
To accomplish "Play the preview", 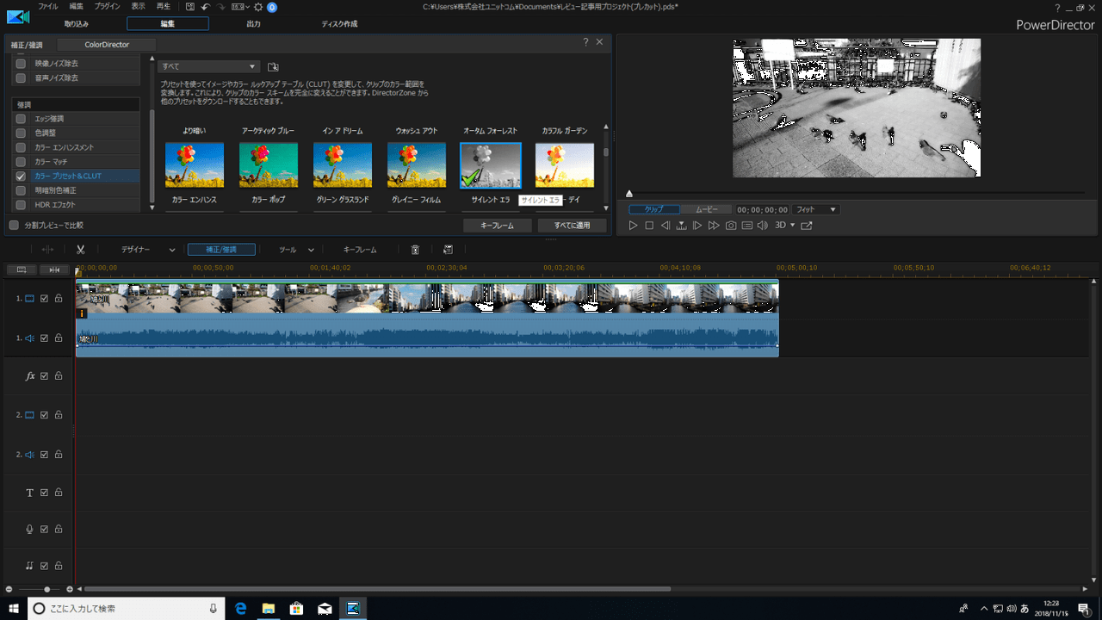I will (633, 226).
